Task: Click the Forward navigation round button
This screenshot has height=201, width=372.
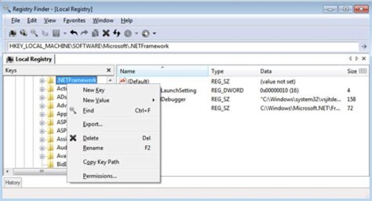Action: click(x=146, y=34)
